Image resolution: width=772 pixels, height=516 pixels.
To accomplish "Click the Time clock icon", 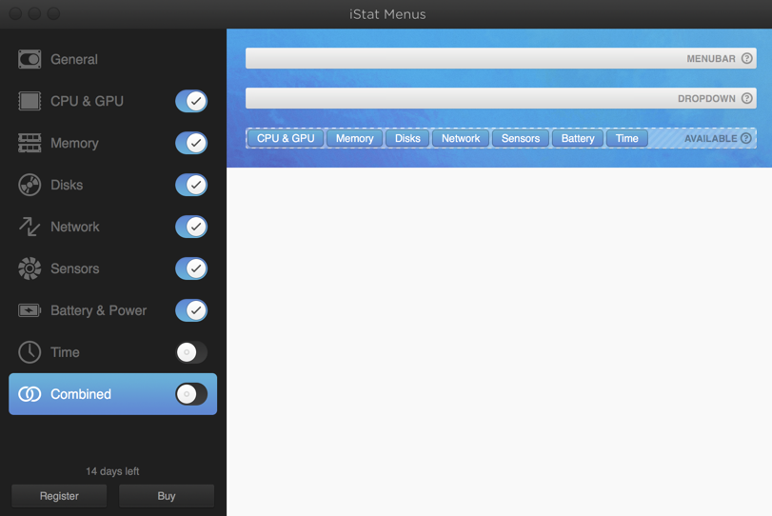I will tap(30, 352).
